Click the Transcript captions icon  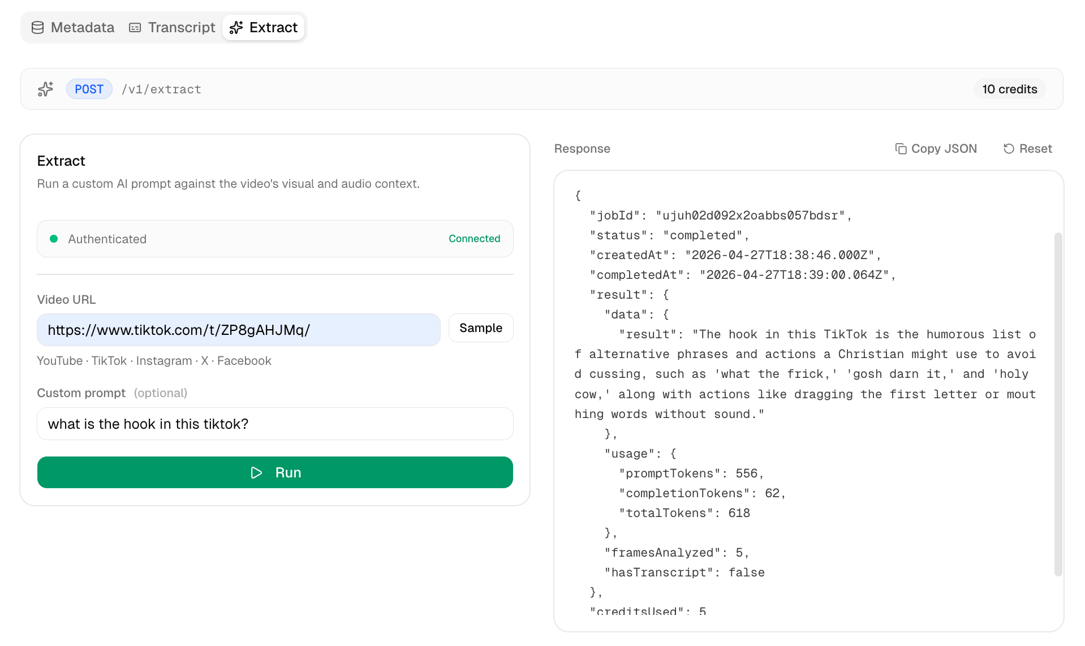click(135, 27)
